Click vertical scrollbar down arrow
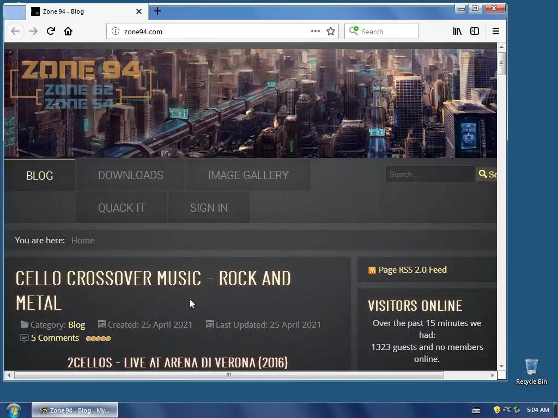Image resolution: width=558 pixels, height=418 pixels. coord(501,366)
